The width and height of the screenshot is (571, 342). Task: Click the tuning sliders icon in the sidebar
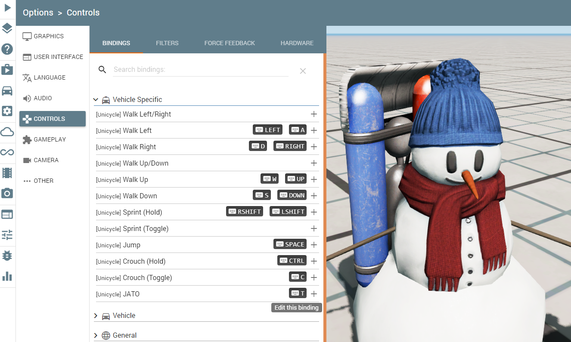pos(7,235)
